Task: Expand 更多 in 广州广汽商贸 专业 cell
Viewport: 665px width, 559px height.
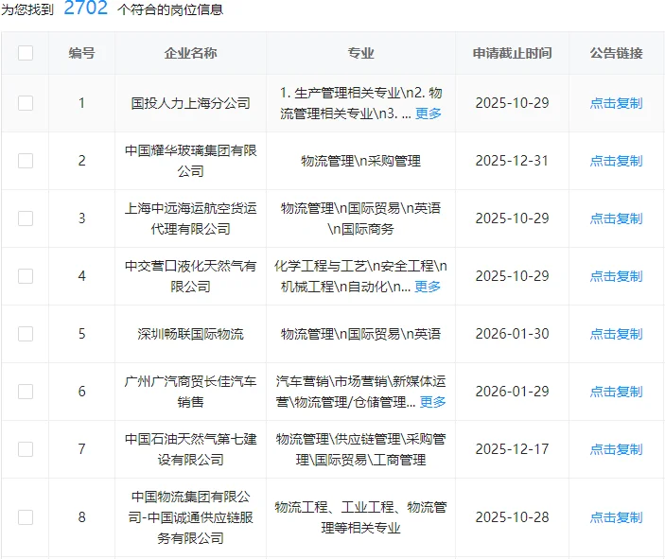Action: (x=432, y=402)
